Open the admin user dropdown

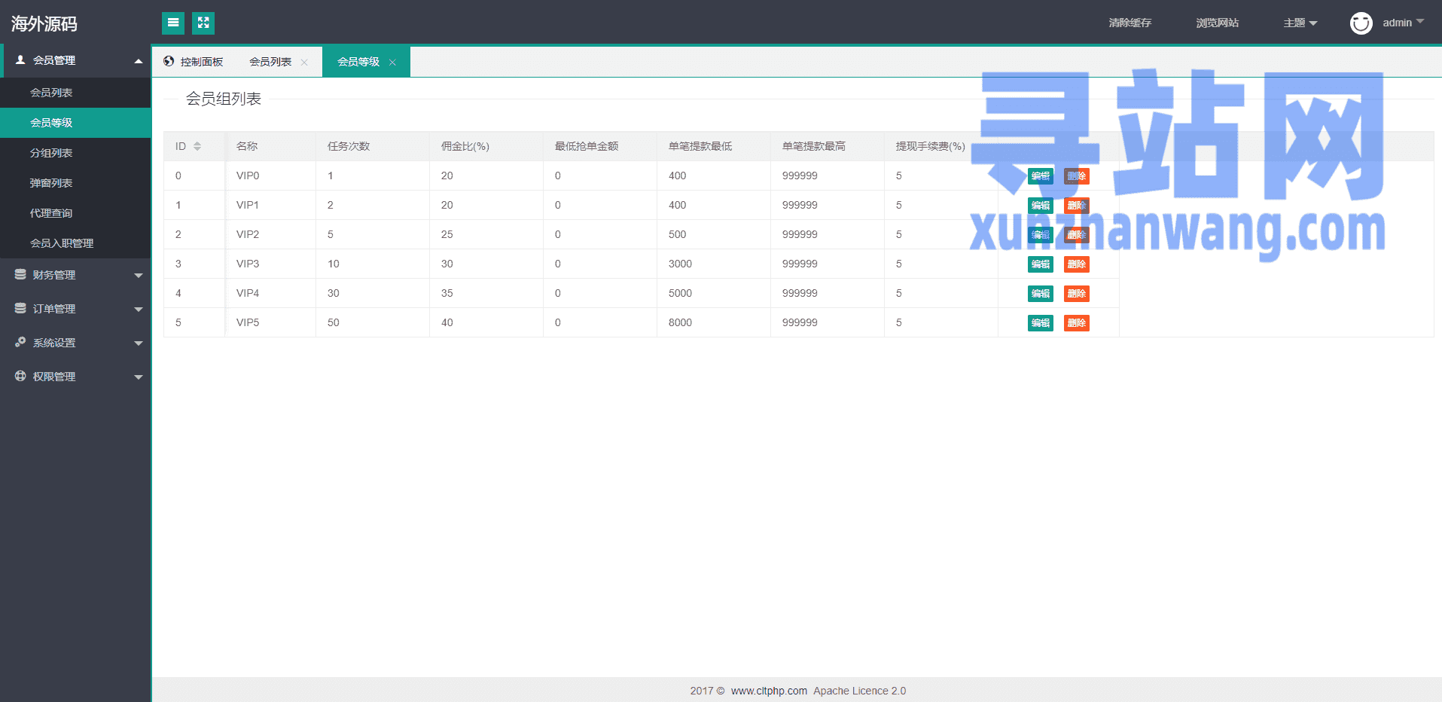tap(1403, 23)
